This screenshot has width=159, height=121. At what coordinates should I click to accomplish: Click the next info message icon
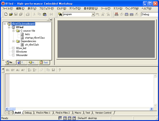click(30, 70)
